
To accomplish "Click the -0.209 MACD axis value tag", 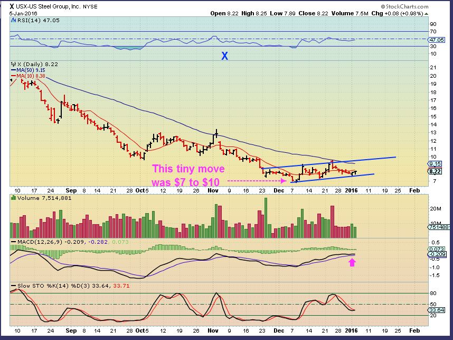I will 437,254.
